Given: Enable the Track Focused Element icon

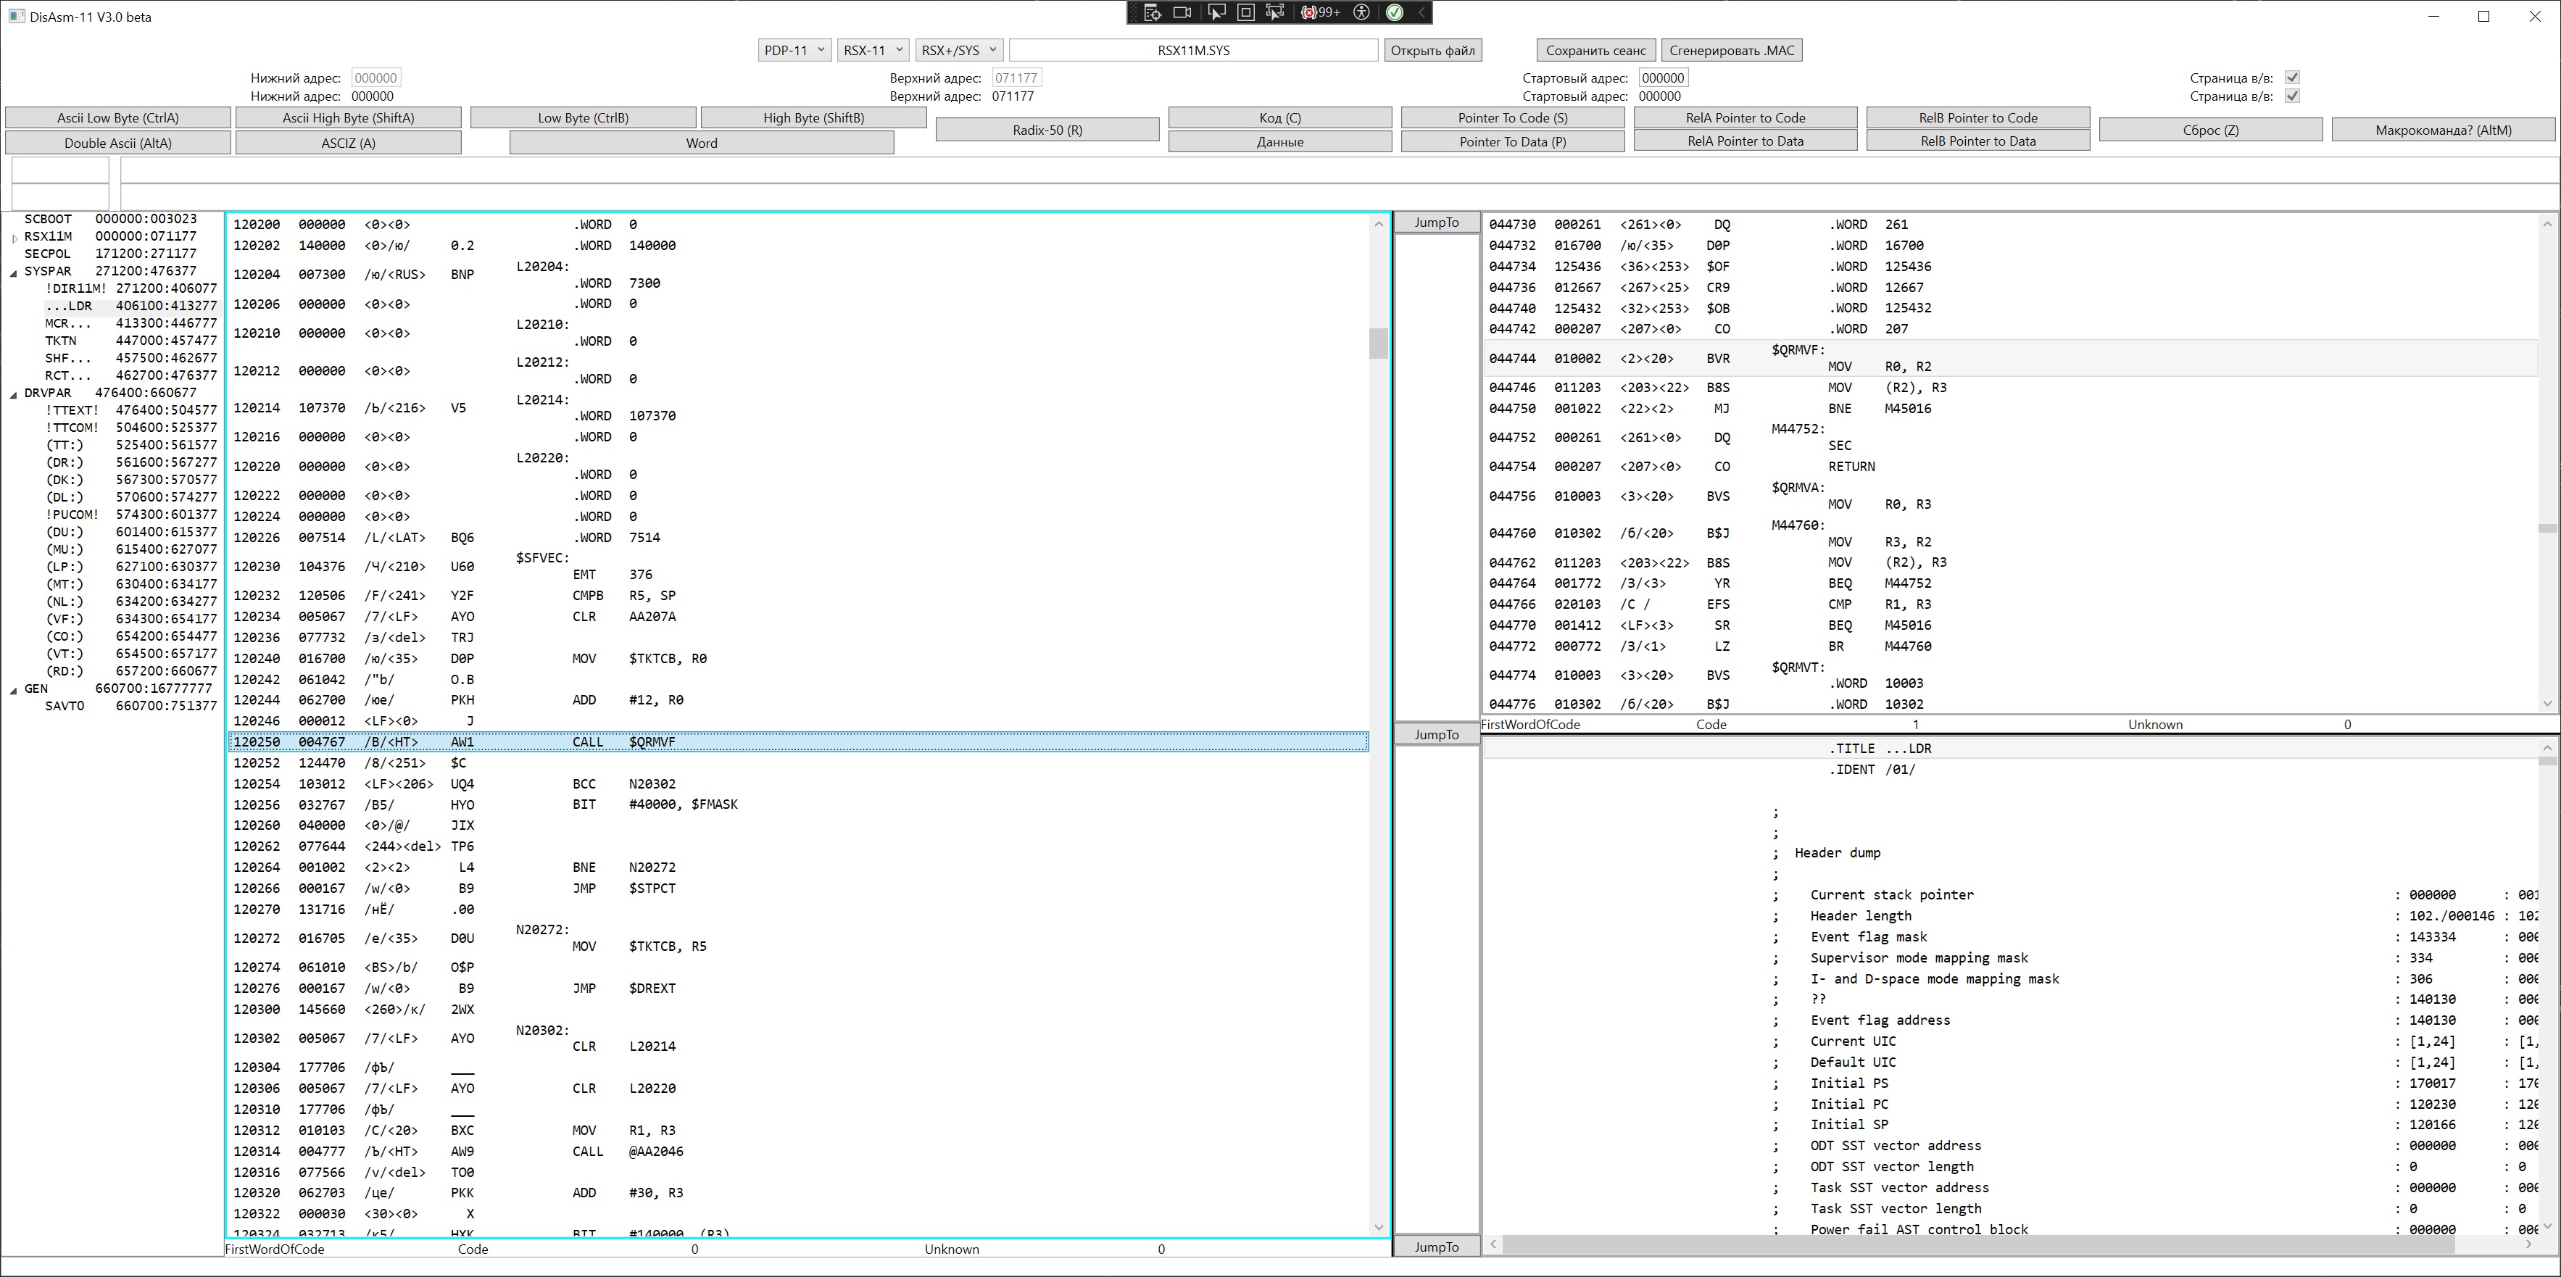Looking at the screenshot, I should (1274, 12).
